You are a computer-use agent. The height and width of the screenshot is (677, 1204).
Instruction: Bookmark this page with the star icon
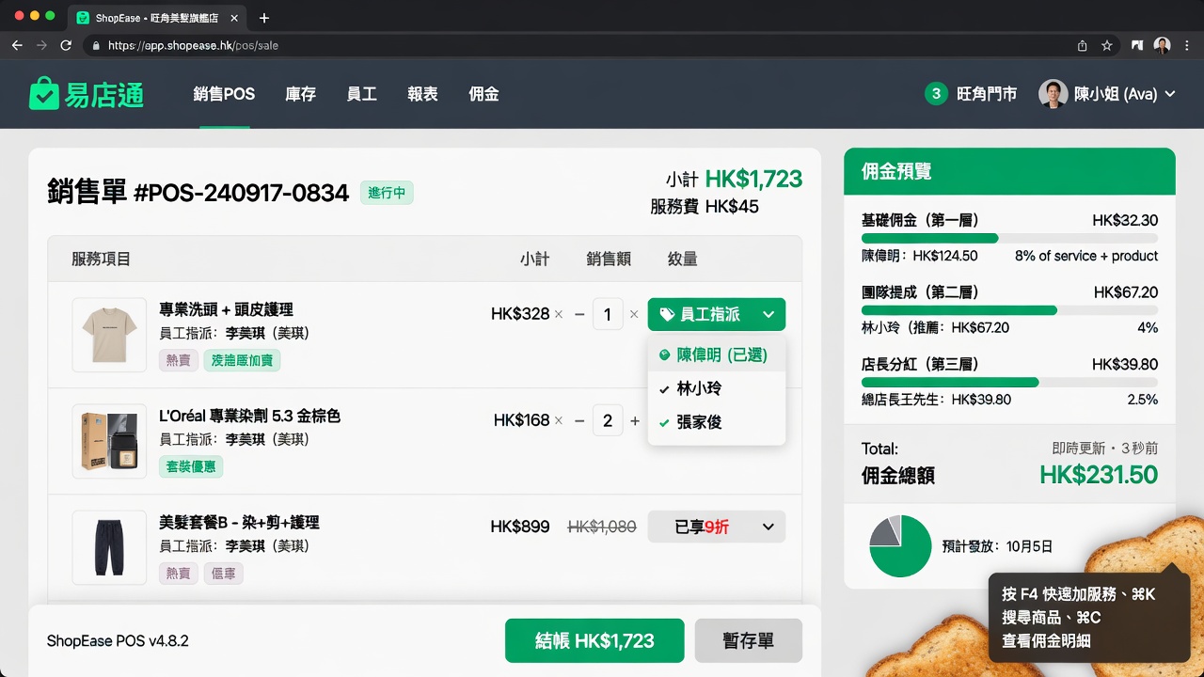pos(1107,45)
